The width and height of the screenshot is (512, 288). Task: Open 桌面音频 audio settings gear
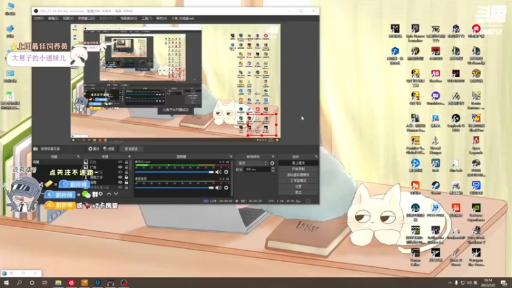(x=226, y=188)
